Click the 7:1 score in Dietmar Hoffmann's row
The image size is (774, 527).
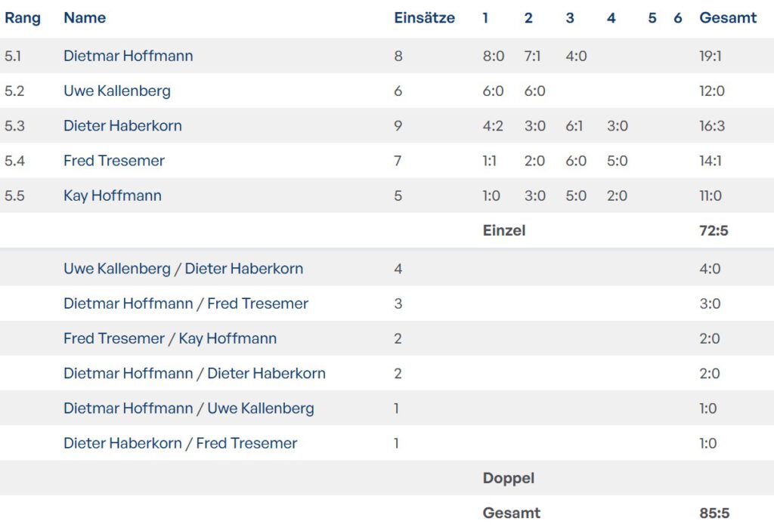pos(532,56)
